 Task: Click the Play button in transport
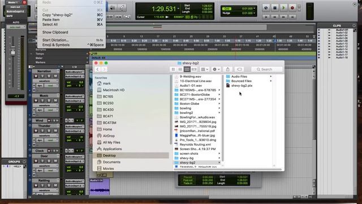283,7
